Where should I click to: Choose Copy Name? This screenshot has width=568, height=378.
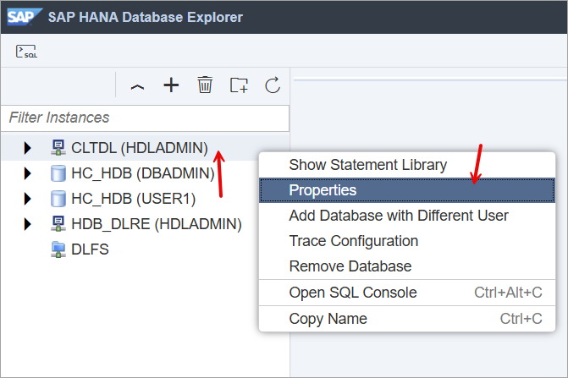[407, 319]
